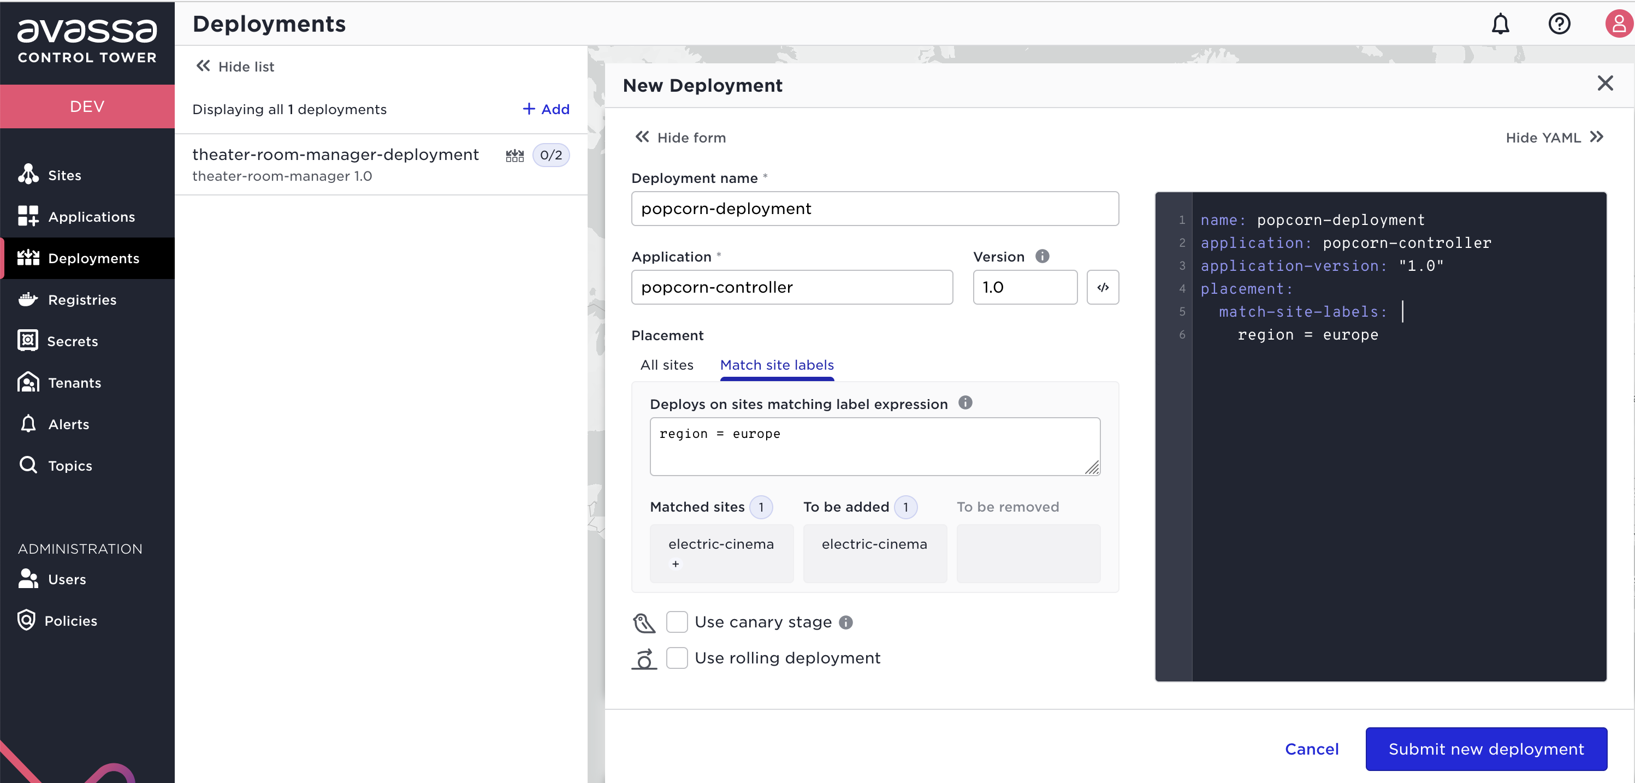Collapse the YAML panel with Hide YAML
Viewport: 1635px width, 783px height.
[x=1554, y=138]
